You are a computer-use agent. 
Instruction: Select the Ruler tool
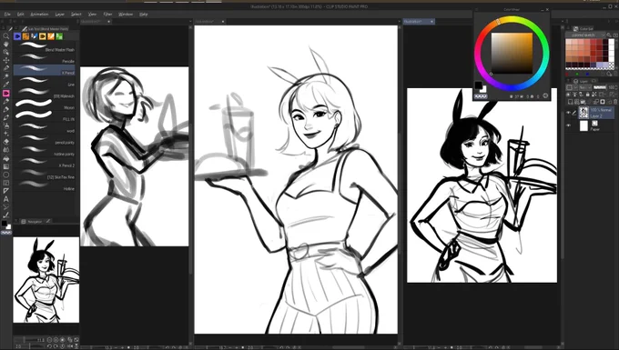click(x=6, y=191)
